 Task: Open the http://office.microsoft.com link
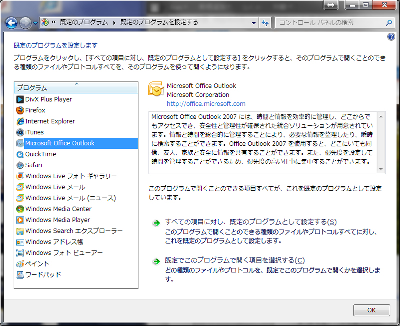(x=206, y=104)
